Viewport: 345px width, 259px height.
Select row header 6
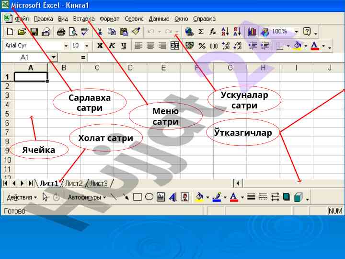(x=7, y=123)
